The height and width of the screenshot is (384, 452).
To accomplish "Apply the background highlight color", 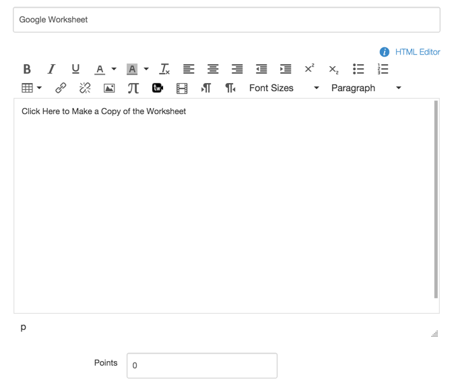I will point(132,70).
